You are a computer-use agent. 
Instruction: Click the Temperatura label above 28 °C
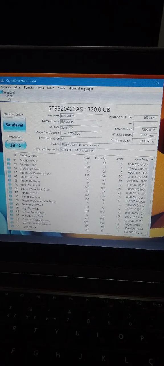click(15, 137)
